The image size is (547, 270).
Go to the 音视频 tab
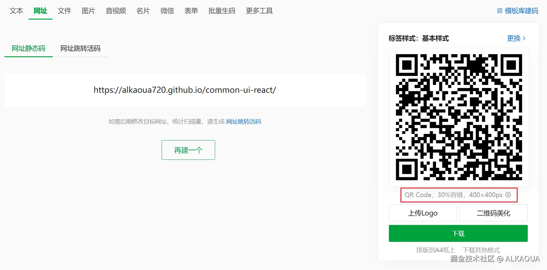click(116, 11)
